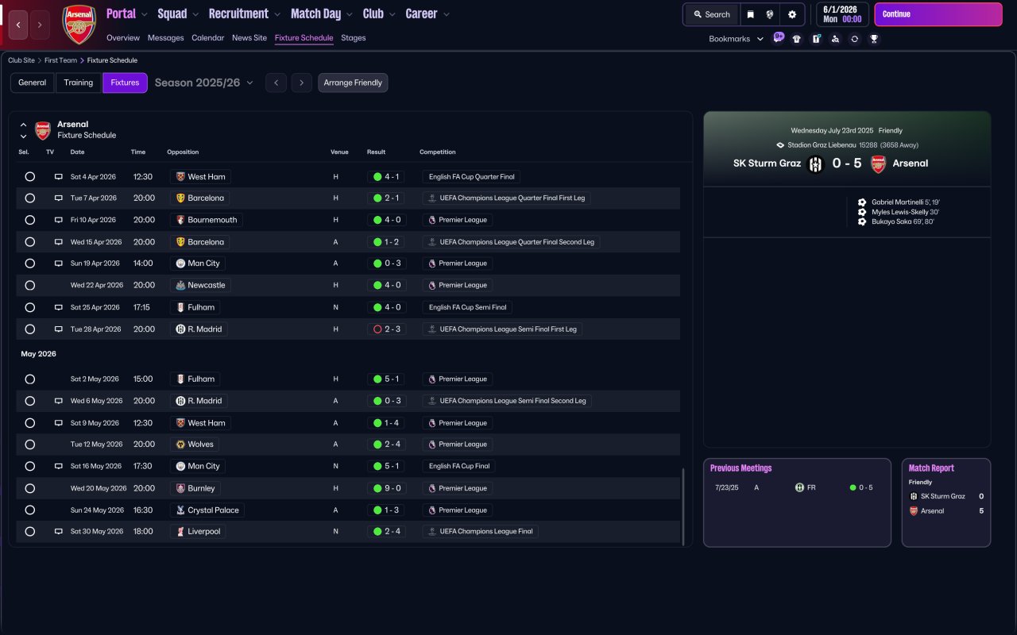
Task: Open the world globe icon
Action: pos(770,14)
